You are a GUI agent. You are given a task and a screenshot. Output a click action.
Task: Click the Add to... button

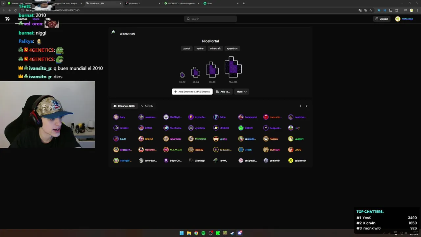(223, 92)
